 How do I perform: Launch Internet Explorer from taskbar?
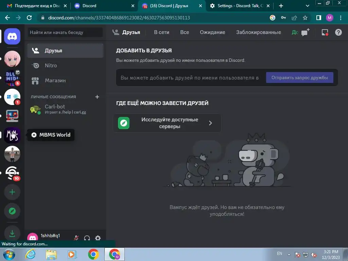(30, 254)
